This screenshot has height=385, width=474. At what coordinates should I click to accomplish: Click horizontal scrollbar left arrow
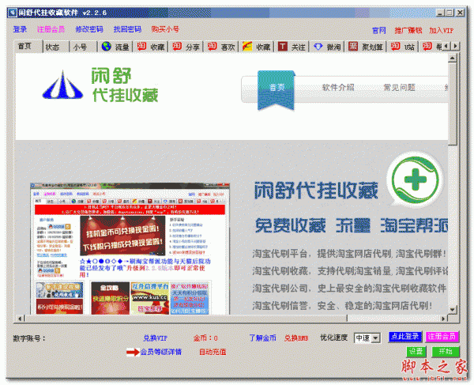pos(20,318)
